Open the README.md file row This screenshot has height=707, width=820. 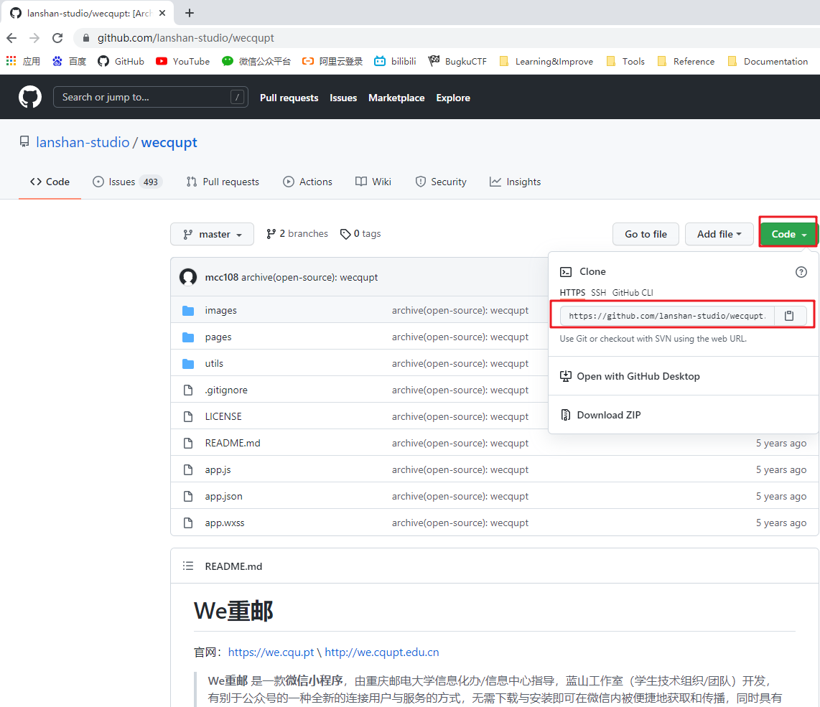tap(494, 443)
